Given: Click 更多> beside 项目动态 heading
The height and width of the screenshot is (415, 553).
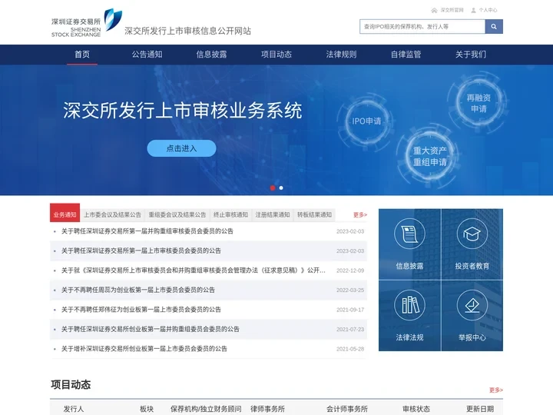Looking at the screenshot, I should coord(496,390).
